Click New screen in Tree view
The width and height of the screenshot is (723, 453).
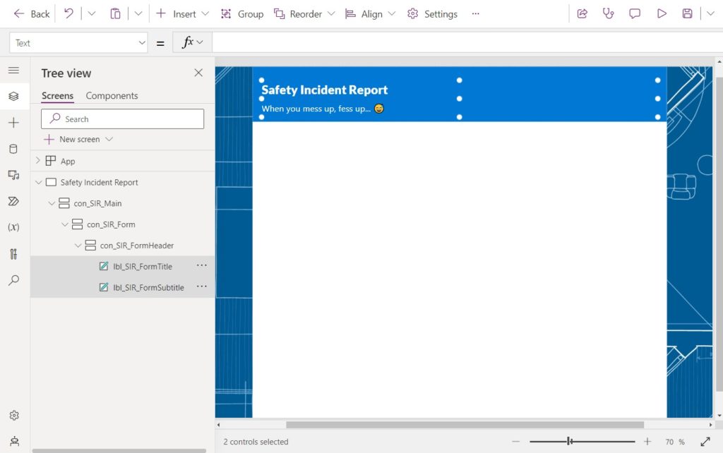[78, 139]
